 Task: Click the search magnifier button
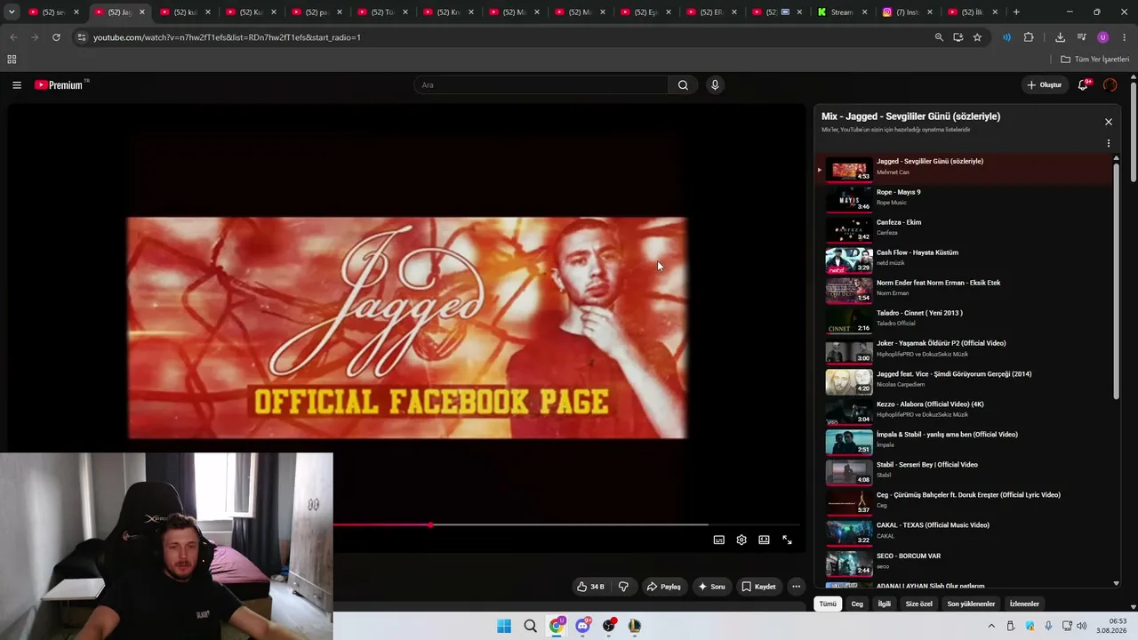point(683,85)
